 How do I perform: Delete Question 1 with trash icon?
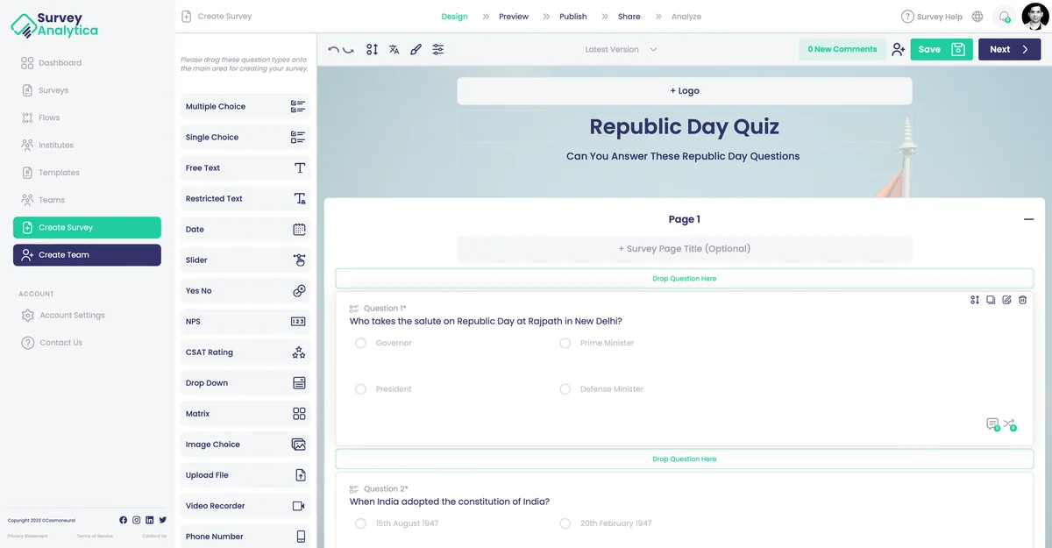coord(1022,300)
